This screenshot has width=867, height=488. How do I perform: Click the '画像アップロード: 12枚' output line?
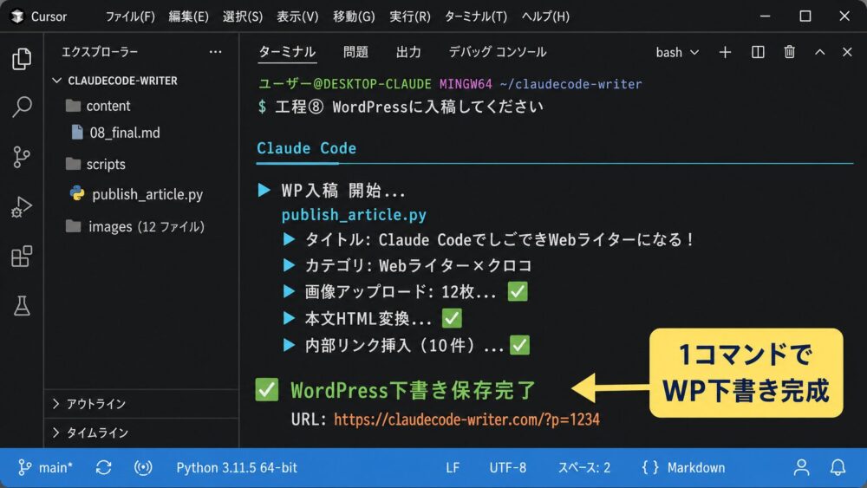click(x=401, y=292)
